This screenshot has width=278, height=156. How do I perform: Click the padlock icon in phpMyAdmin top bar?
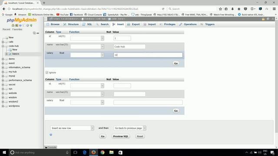[x=263, y=19]
